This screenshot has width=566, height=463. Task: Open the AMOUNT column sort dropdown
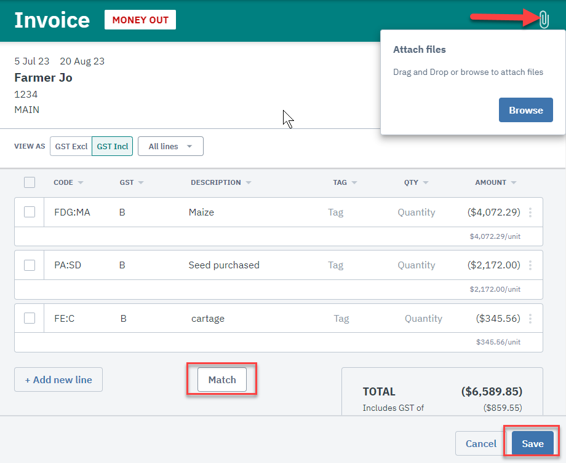(x=495, y=182)
